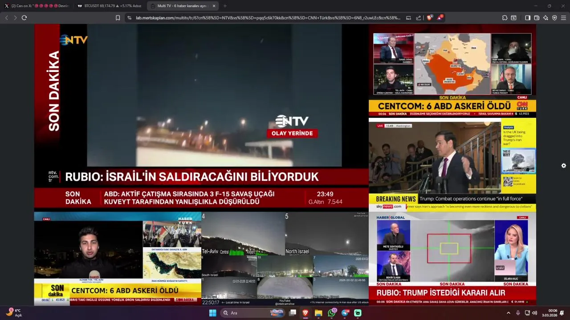
Task: Click the Sky News stream panel
Action: coord(452,164)
